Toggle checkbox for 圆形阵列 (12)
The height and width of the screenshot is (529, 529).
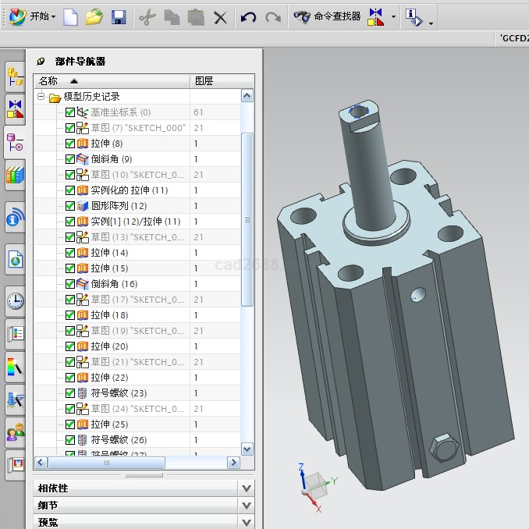point(70,206)
